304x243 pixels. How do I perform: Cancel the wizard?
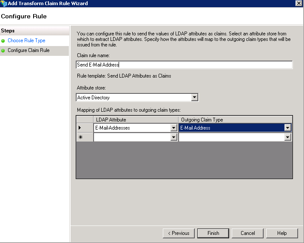point(247,233)
